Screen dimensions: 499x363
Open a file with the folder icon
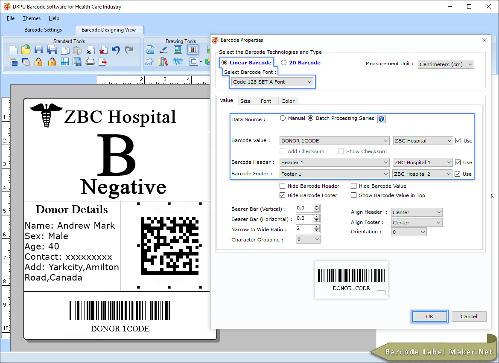26,50
